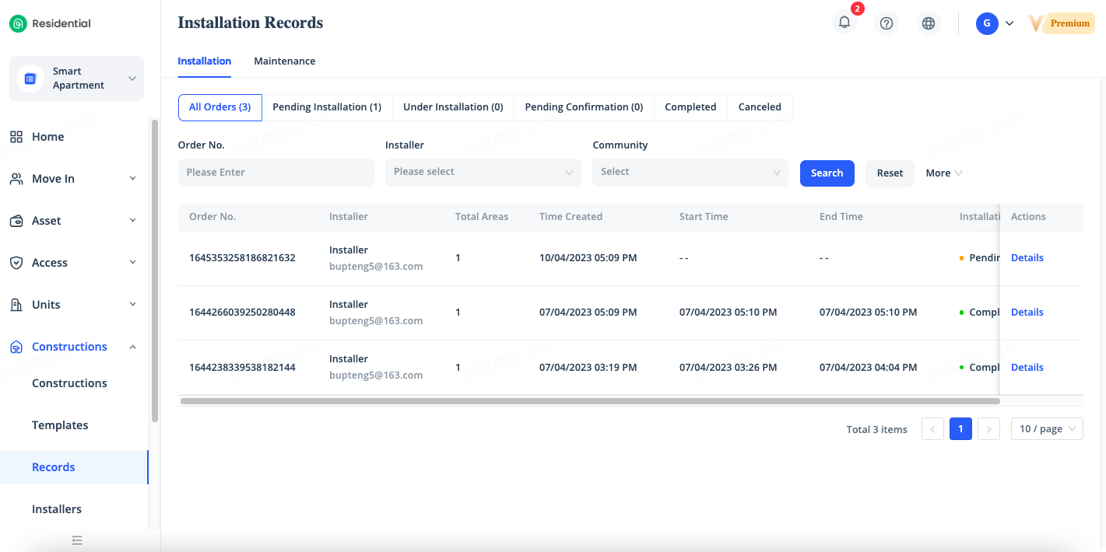The height and width of the screenshot is (552, 1106).
Task: Click the Residential logo icon
Action: point(18,24)
